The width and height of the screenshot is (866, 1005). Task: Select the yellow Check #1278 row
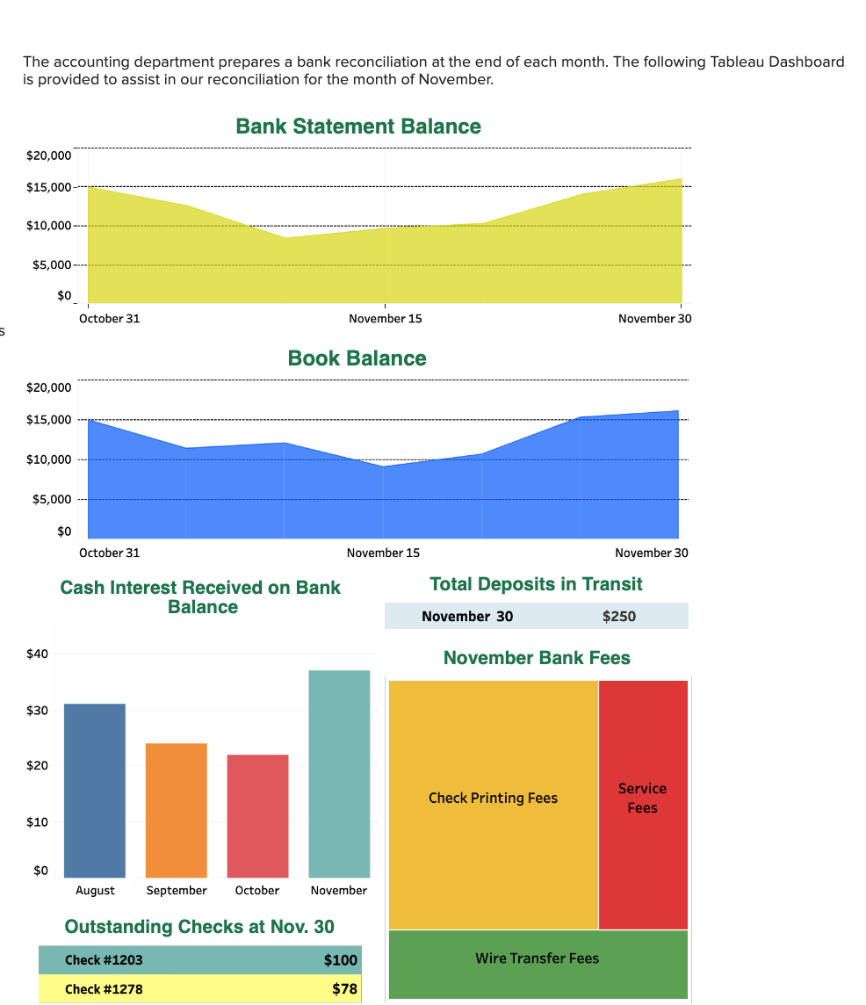click(x=199, y=988)
